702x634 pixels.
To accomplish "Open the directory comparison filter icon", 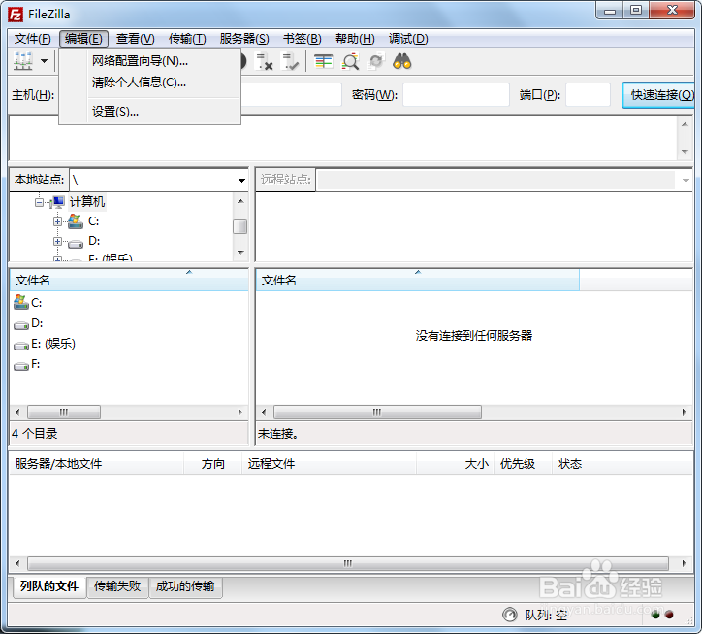I will pyautogui.click(x=323, y=61).
